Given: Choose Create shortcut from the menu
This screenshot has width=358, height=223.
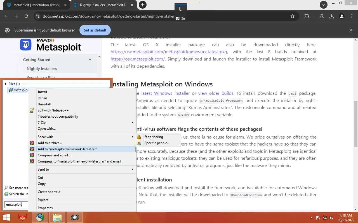Looking at the screenshot, I should (x=82, y=192).
